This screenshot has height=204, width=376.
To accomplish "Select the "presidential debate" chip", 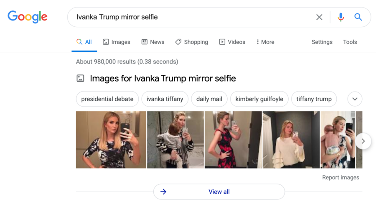I will point(107,99).
